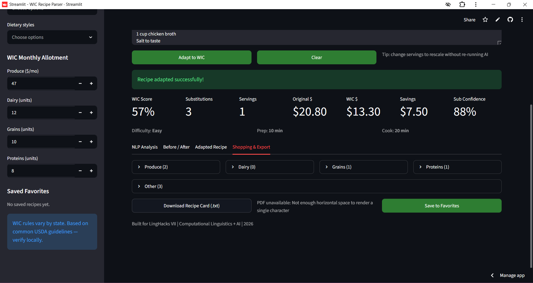
Task: Switch to the Adapted Recipe tab
Action: pyautogui.click(x=211, y=147)
